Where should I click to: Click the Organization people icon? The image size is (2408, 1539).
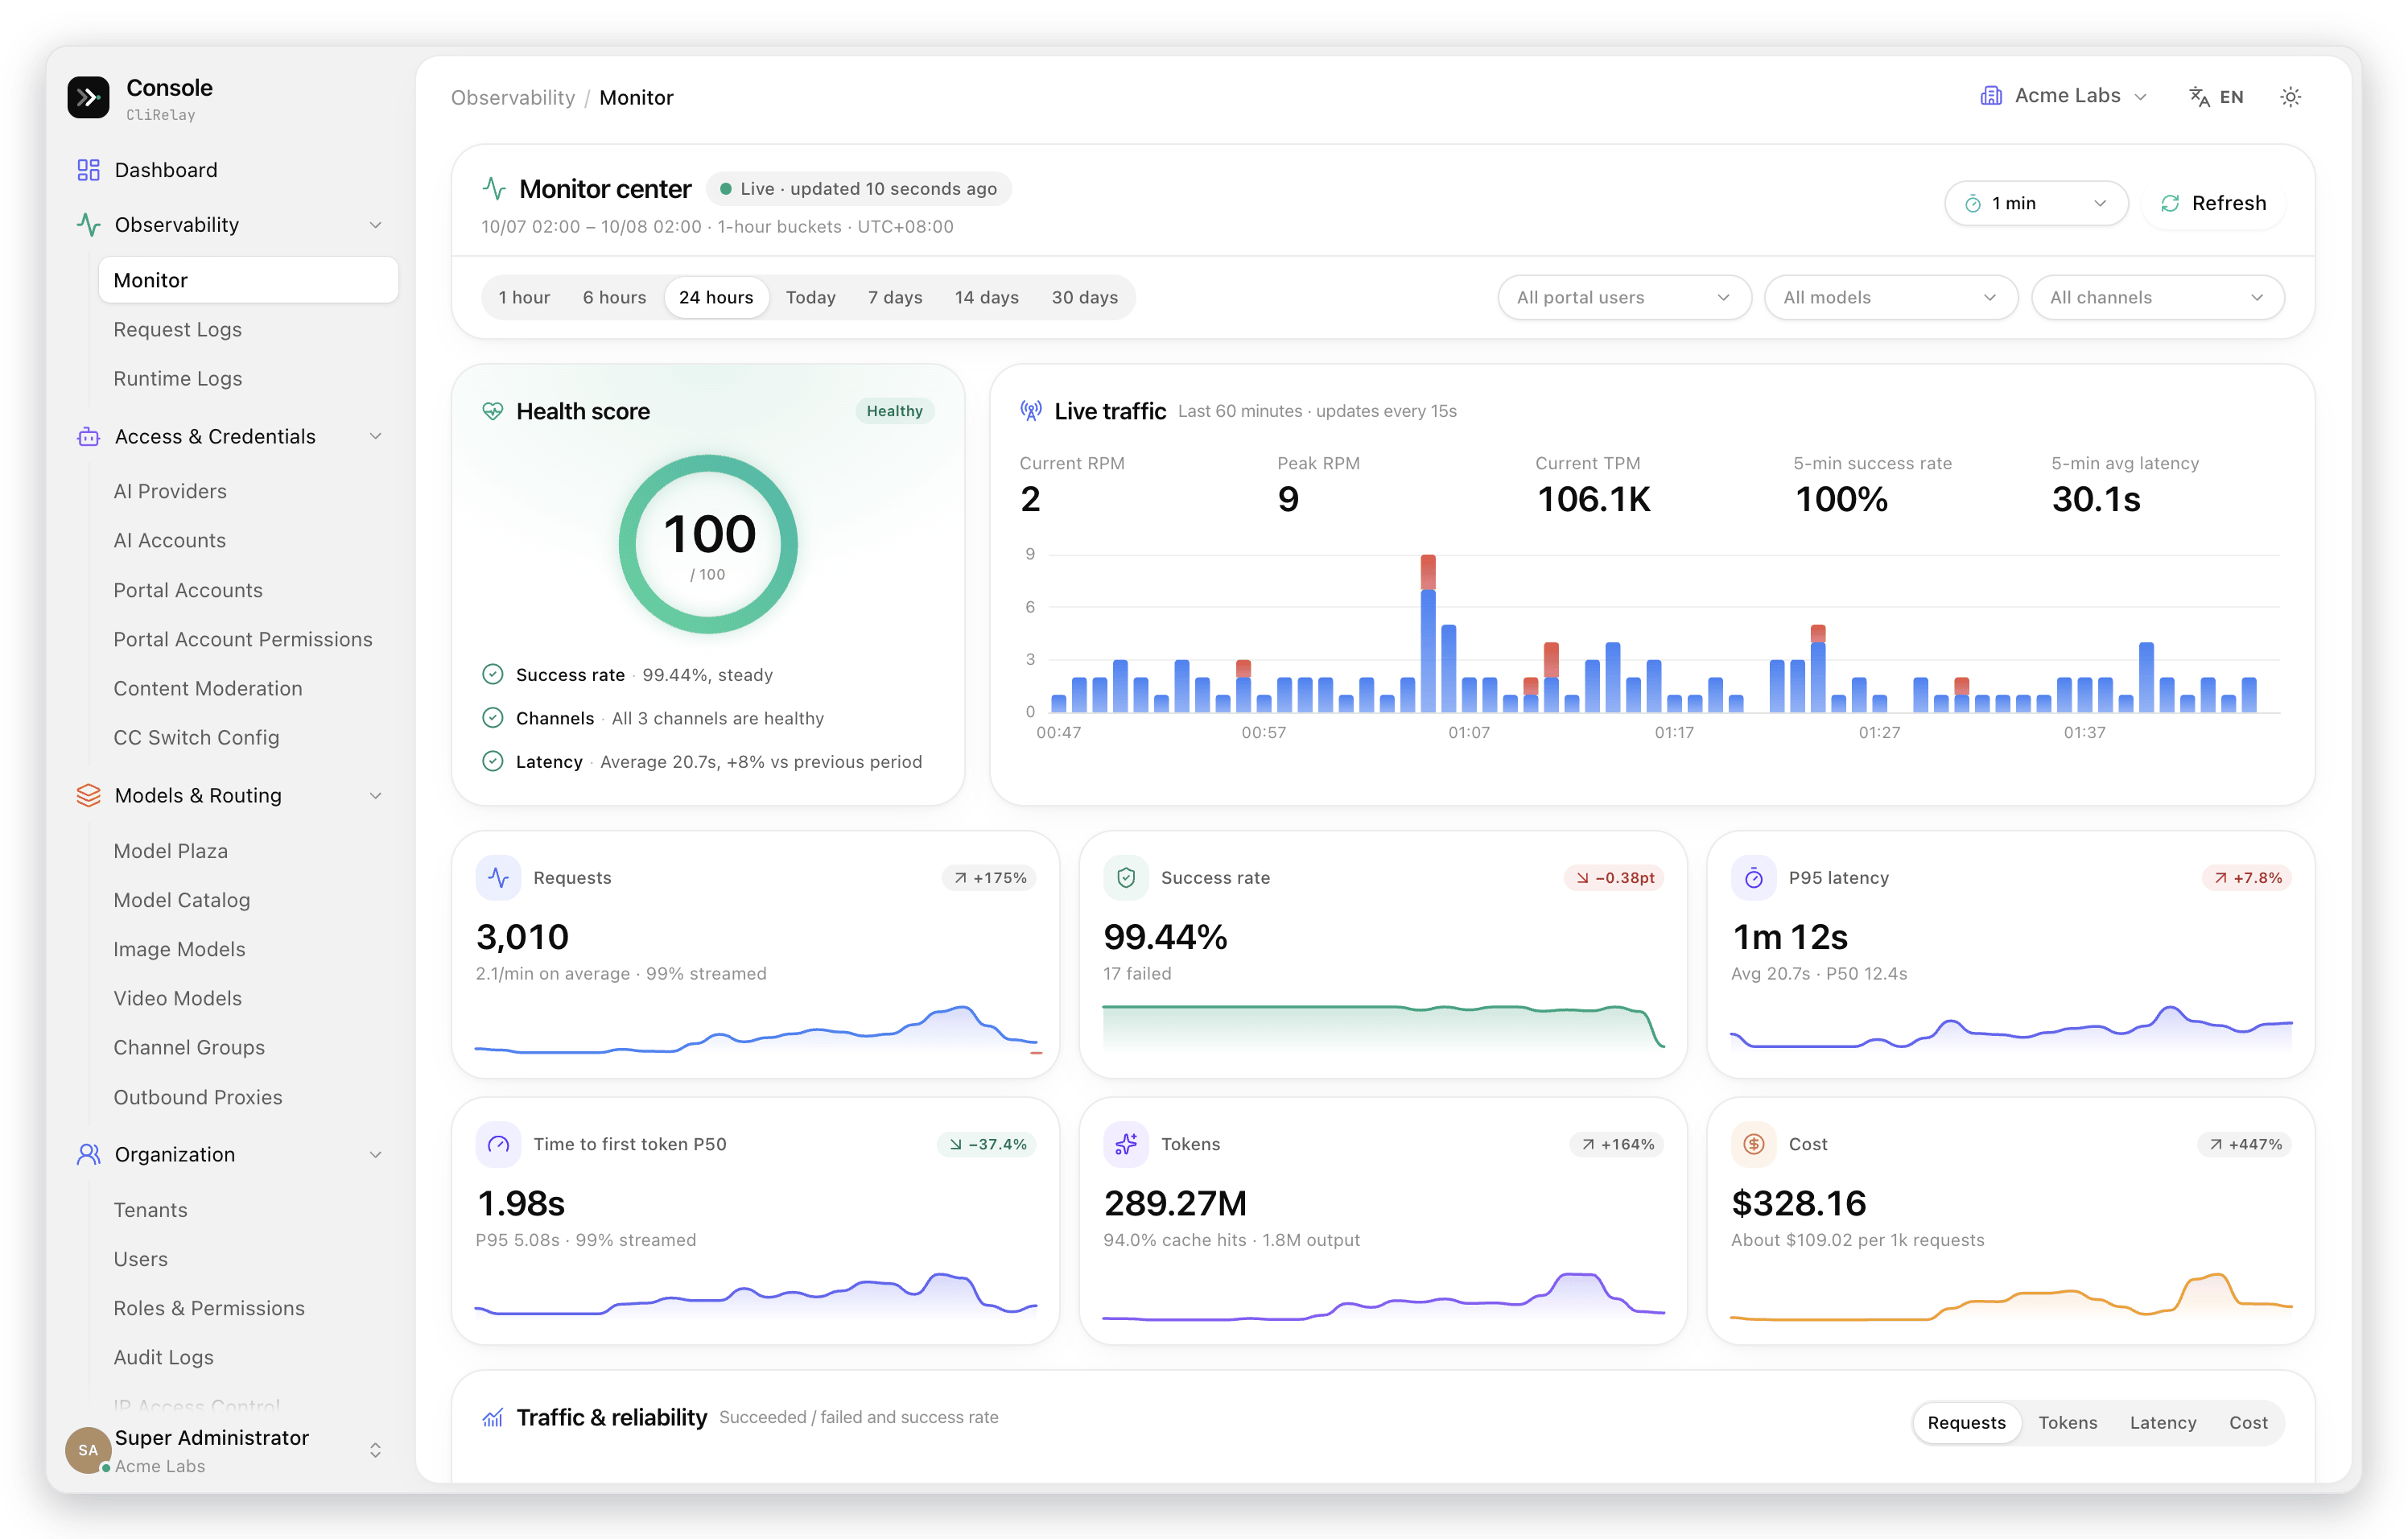pyautogui.click(x=88, y=1154)
